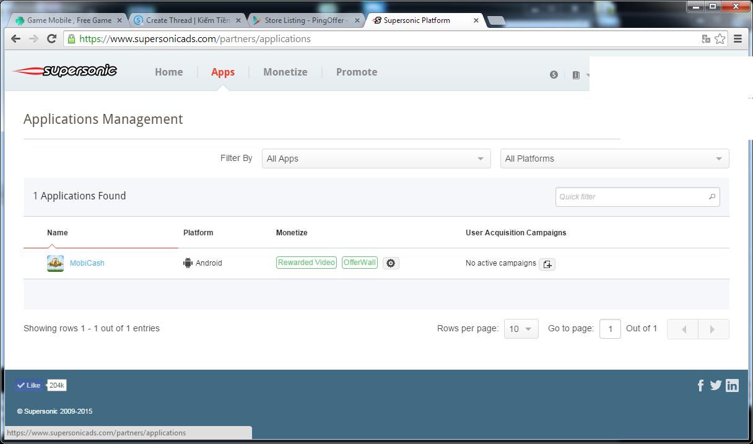Screen dimensions: 753x444
Task: Open the MobiCash application link
Action: click(87, 263)
